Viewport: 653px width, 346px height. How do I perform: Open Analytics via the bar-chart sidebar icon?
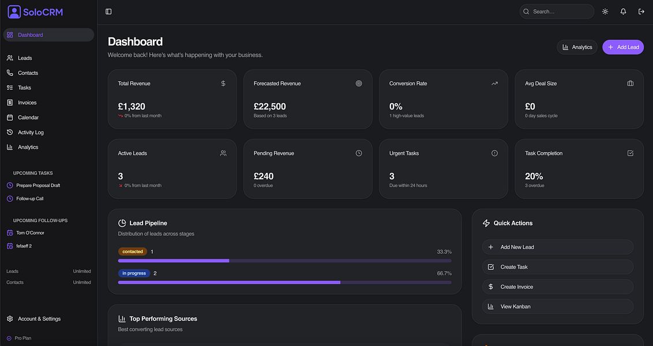tap(10, 146)
